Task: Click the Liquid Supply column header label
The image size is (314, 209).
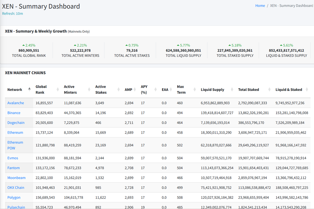Action: click(212, 90)
